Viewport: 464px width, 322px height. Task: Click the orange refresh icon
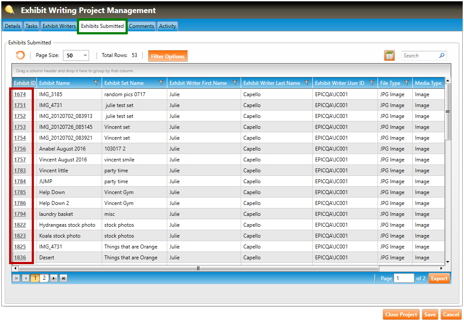(20, 55)
